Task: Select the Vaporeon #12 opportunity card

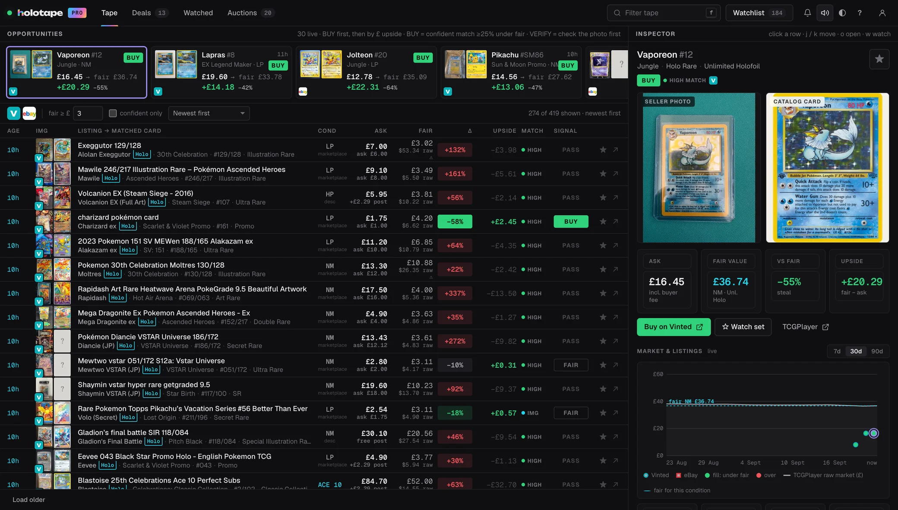Action: click(76, 72)
